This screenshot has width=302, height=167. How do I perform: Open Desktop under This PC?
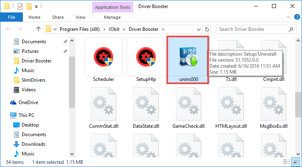pyautogui.click(x=26, y=125)
